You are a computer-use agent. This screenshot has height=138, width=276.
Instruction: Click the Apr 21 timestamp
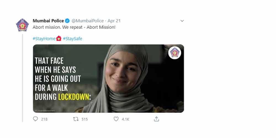point(114,21)
